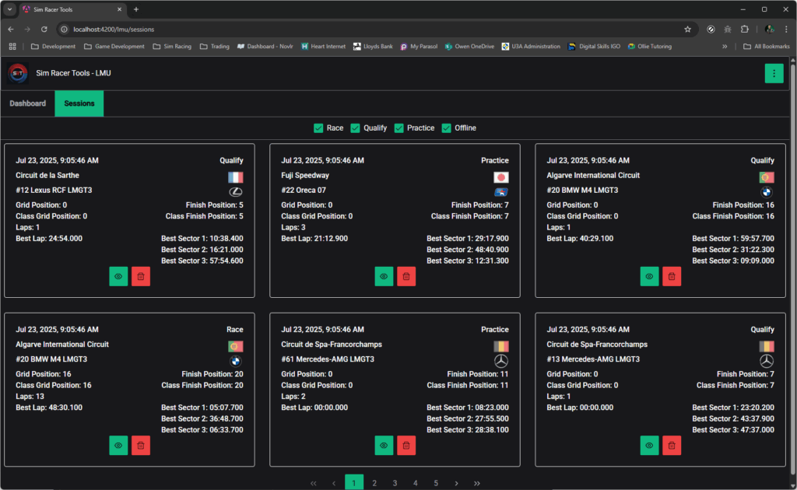Viewport: 797px width, 490px height.
Task: Go to page 5 of sessions
Action: tap(436, 483)
